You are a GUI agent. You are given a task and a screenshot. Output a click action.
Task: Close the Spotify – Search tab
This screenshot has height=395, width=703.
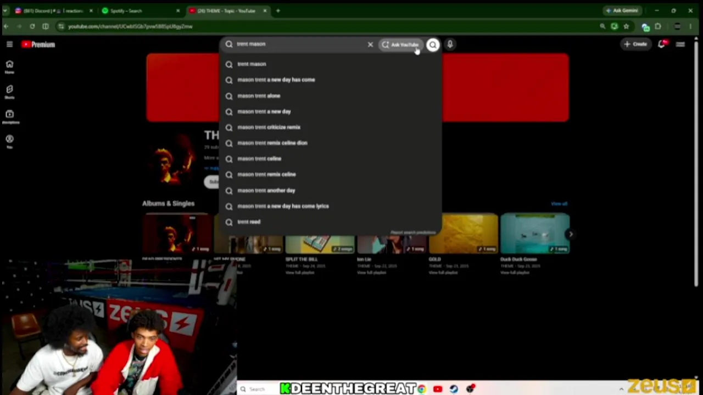(x=178, y=11)
